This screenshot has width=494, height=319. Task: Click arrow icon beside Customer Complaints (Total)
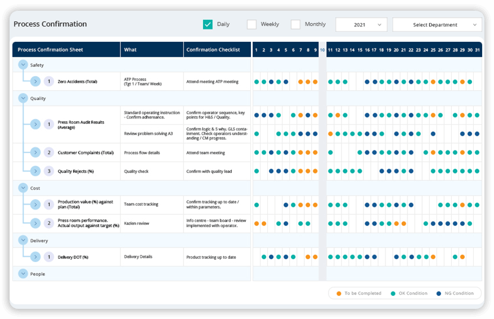[x=35, y=152]
